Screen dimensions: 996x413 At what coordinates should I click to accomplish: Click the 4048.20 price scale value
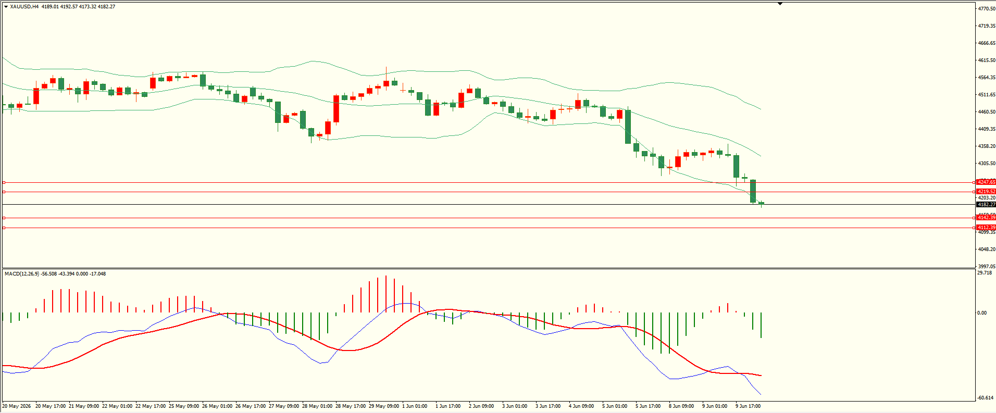click(987, 249)
